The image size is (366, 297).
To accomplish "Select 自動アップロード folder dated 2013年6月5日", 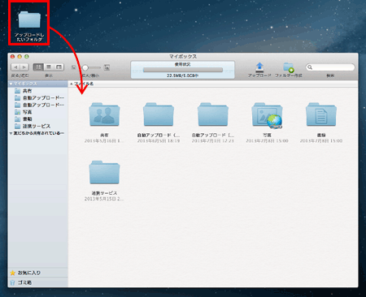I will (x=159, y=114).
